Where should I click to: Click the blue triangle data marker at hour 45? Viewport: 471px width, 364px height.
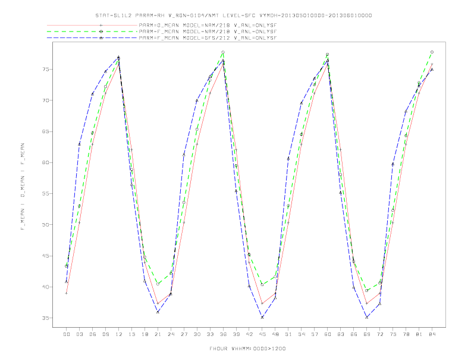pos(262,317)
